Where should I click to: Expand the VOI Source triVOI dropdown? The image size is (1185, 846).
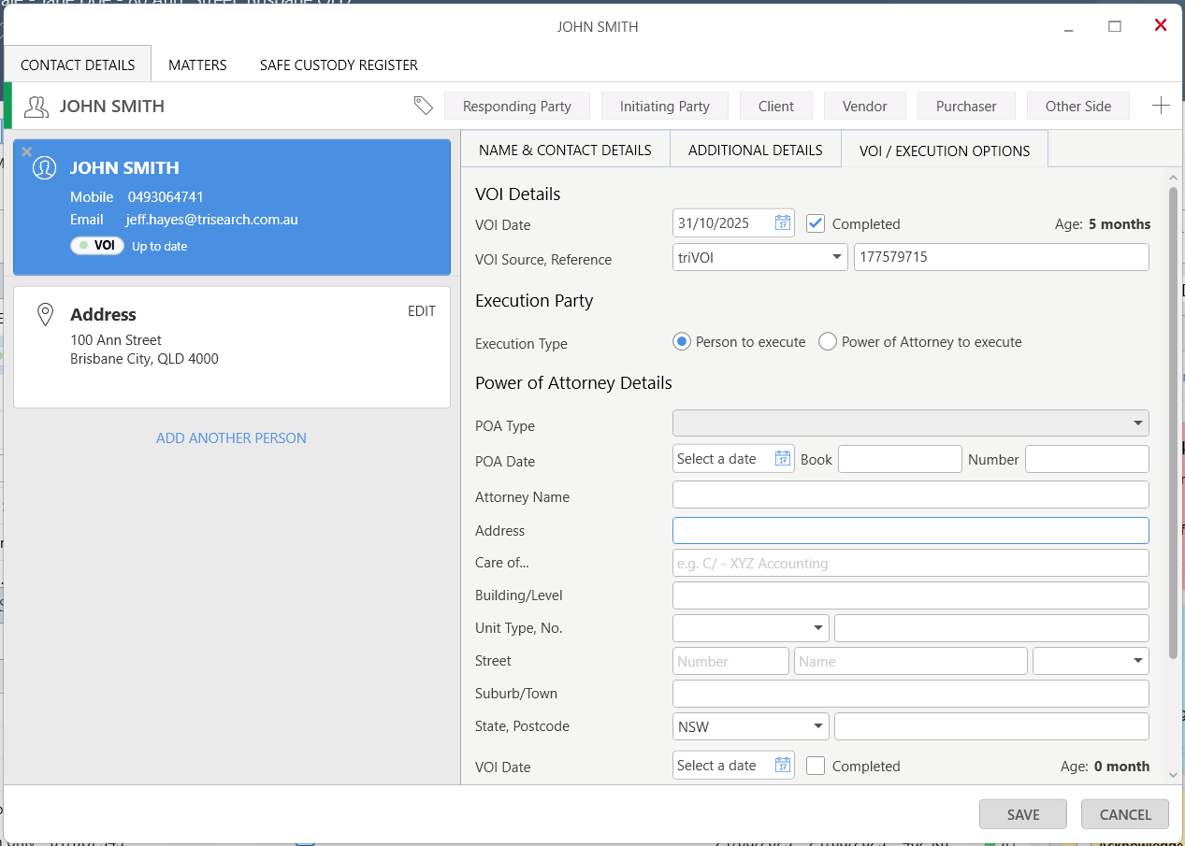click(838, 258)
